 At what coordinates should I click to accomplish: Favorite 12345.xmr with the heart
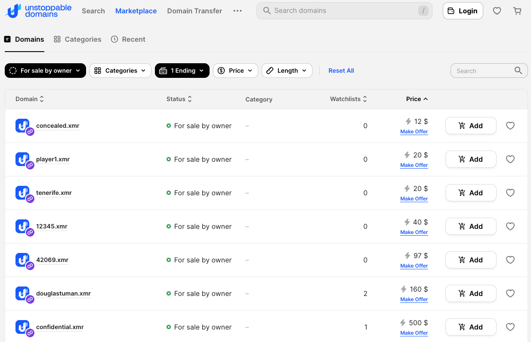pos(510,226)
